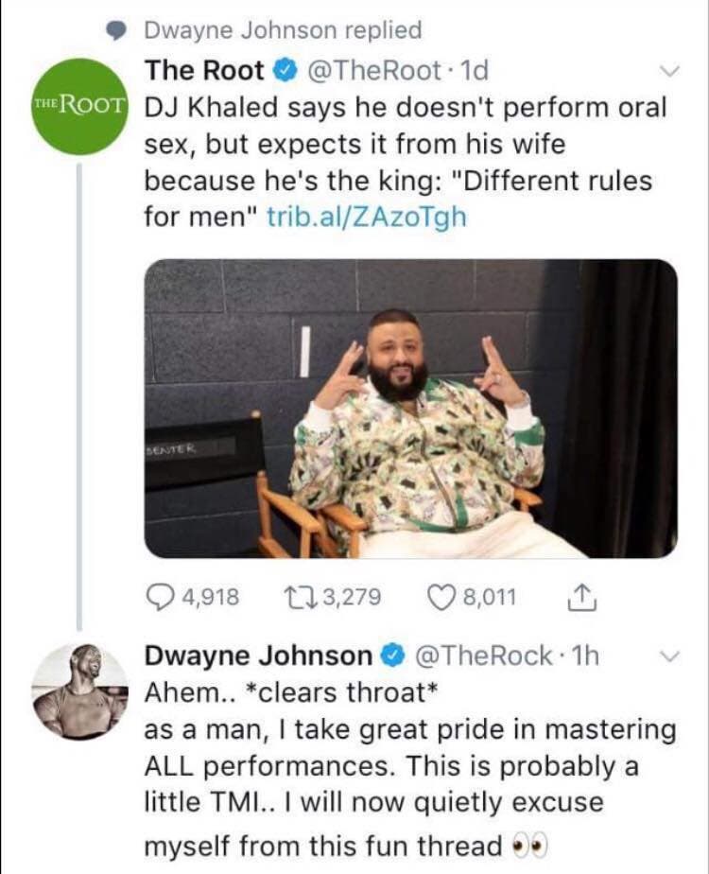The width and height of the screenshot is (709, 874).
Task: Open the DJ Khaled photo in the tweet
Action: click(410, 408)
